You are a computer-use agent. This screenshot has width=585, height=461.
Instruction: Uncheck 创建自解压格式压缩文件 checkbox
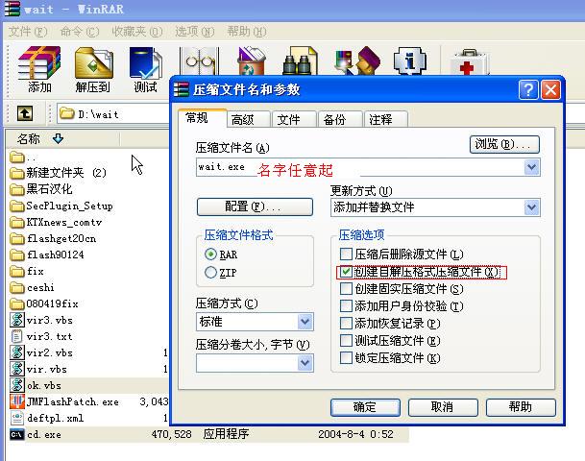[346, 272]
